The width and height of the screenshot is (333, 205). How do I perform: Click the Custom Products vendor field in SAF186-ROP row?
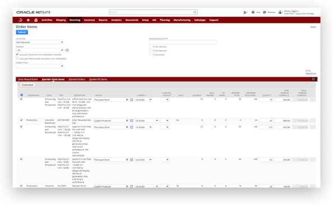111,121
